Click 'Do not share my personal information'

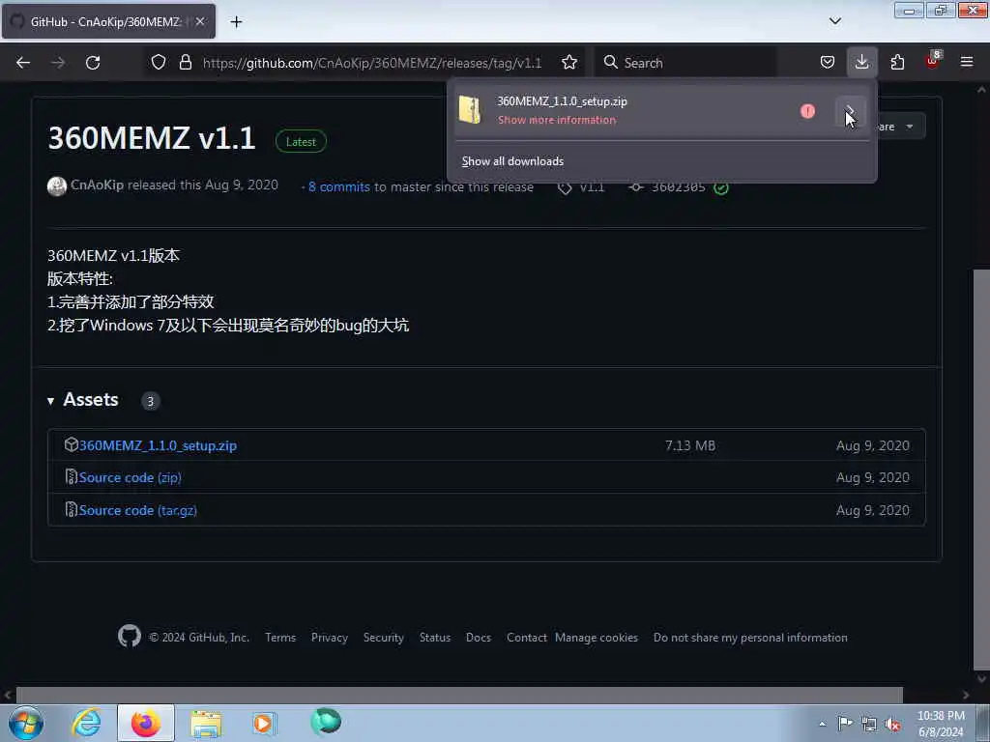[x=750, y=638]
